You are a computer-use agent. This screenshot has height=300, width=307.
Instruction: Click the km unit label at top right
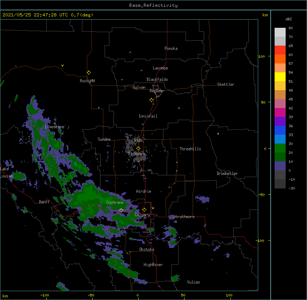click(265, 15)
